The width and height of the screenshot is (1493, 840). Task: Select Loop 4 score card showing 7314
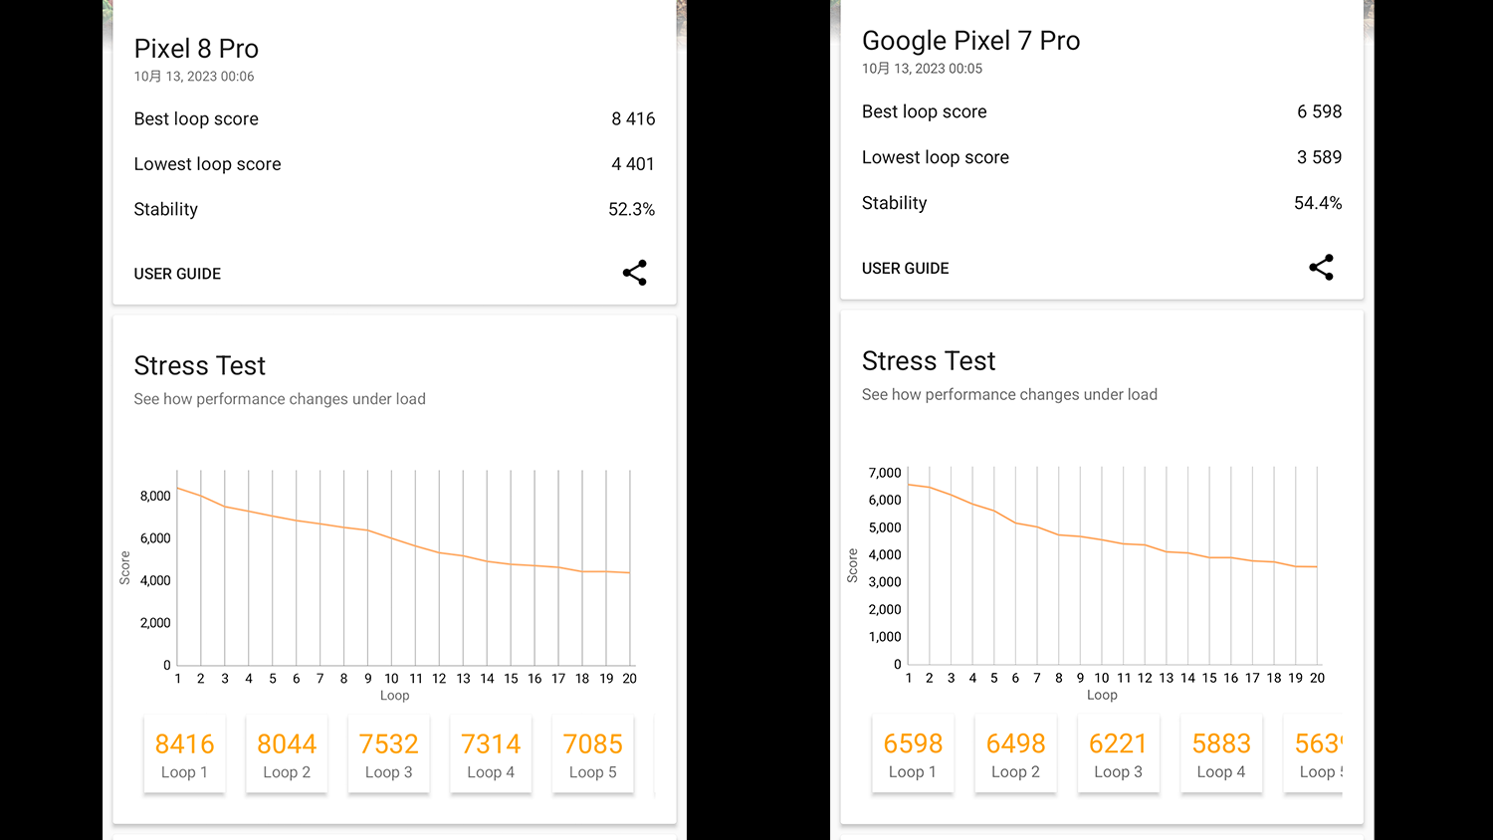pyautogui.click(x=491, y=755)
